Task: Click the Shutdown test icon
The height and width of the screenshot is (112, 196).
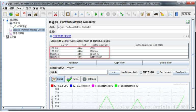Action: [x=114, y=14]
